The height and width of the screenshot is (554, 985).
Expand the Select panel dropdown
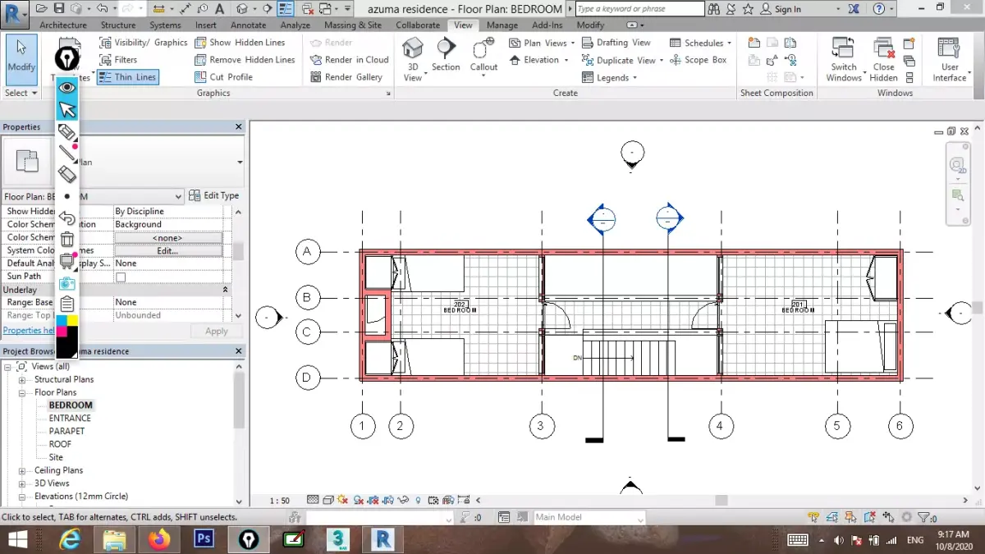[21, 93]
